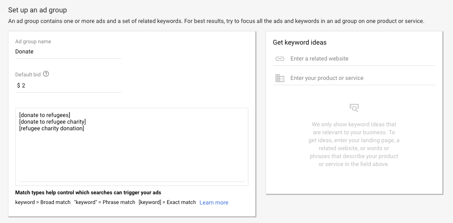Click the [keyword] = Exact match hint text
Screen dimensions: 453x223
167,202
